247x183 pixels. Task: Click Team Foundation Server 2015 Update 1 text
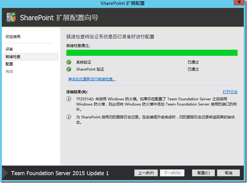click(x=60, y=173)
